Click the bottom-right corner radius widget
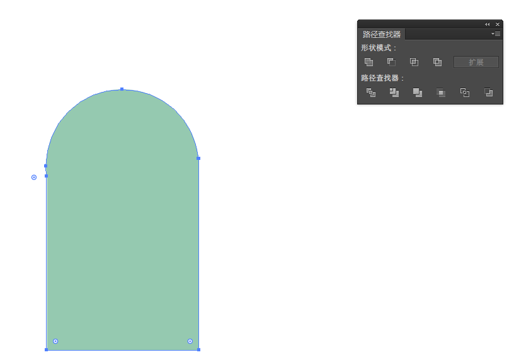514x362 pixels. (x=190, y=341)
